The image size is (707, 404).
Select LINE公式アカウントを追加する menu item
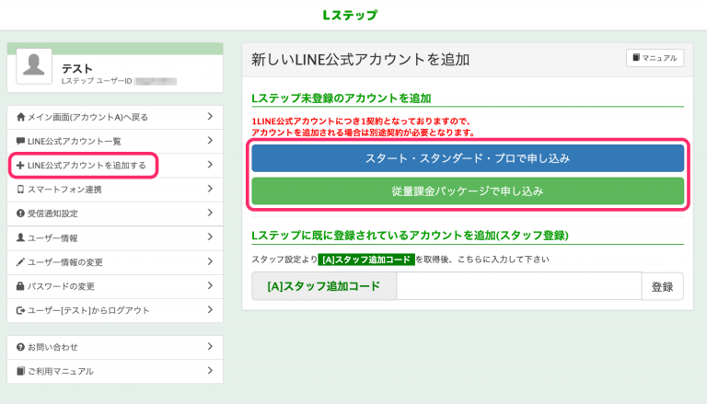(x=115, y=166)
